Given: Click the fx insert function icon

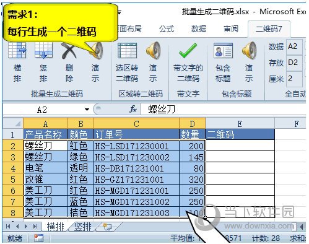Looking at the screenshot, I should point(133,109).
